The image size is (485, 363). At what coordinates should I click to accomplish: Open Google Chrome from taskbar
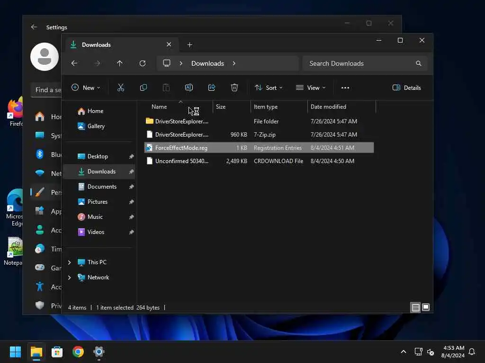pyautogui.click(x=78, y=352)
